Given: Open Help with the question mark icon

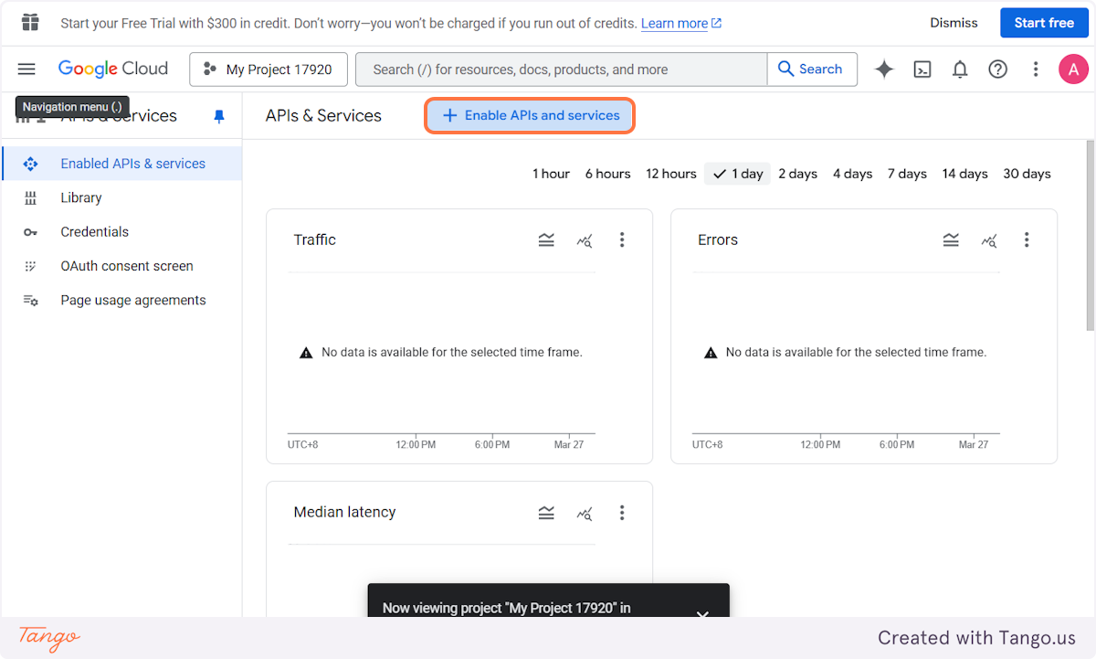Looking at the screenshot, I should coord(997,69).
